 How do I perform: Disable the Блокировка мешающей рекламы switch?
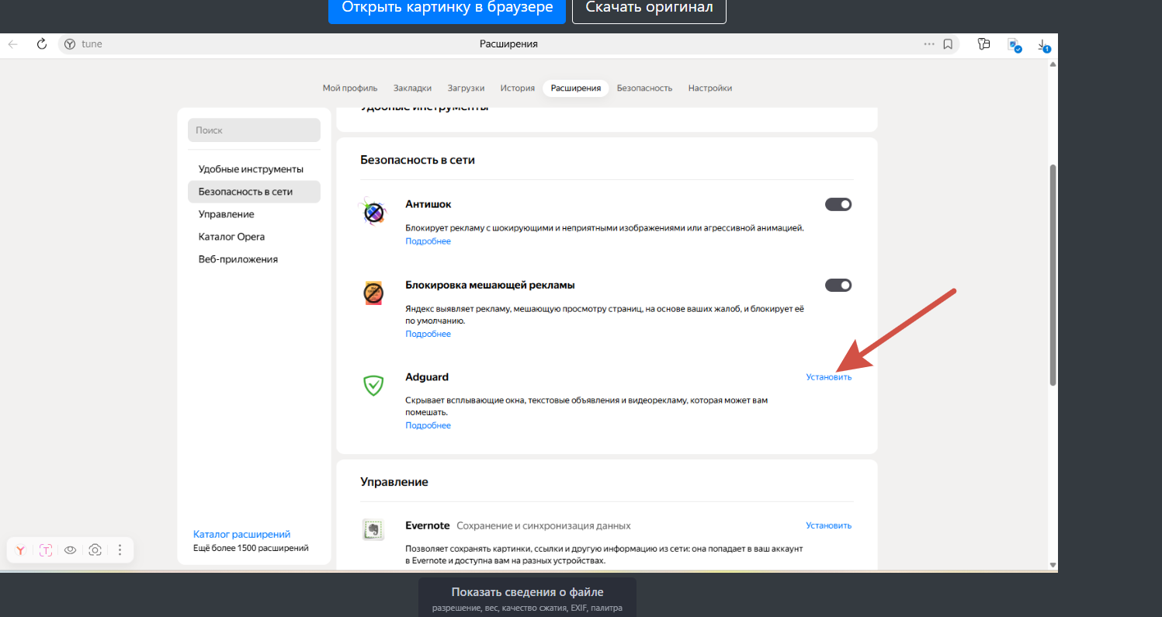[838, 285]
